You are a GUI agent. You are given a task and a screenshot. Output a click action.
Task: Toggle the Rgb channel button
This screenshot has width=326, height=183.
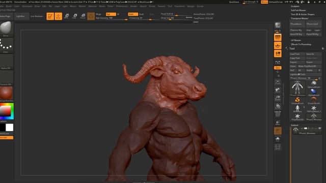click(111, 14)
